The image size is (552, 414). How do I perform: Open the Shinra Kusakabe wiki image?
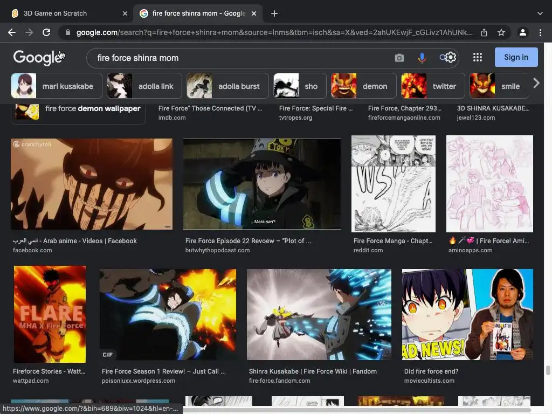[x=319, y=314]
